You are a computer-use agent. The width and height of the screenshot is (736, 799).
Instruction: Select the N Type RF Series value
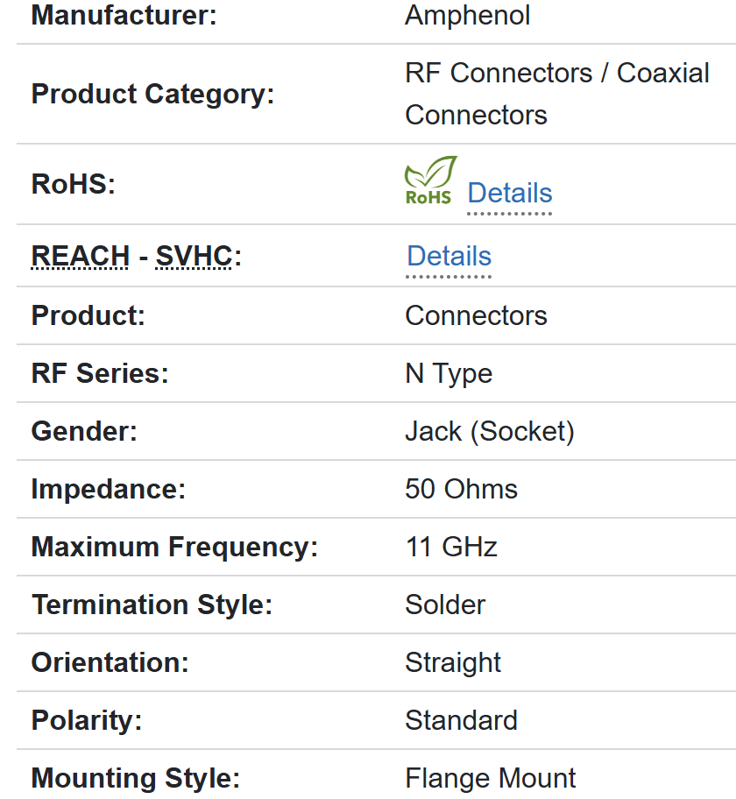point(448,373)
